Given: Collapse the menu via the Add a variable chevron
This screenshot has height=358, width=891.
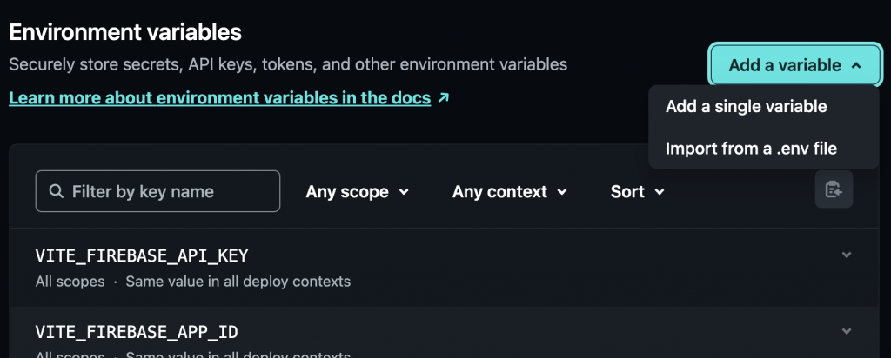Looking at the screenshot, I should (x=855, y=65).
